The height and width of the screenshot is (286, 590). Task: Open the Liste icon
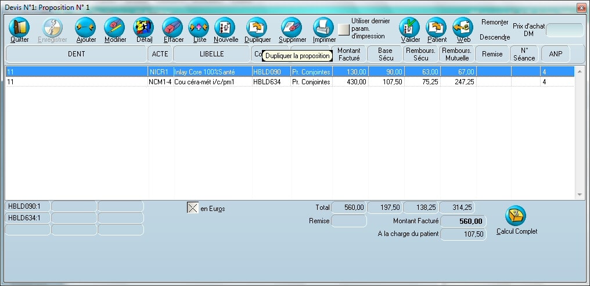coord(199,27)
